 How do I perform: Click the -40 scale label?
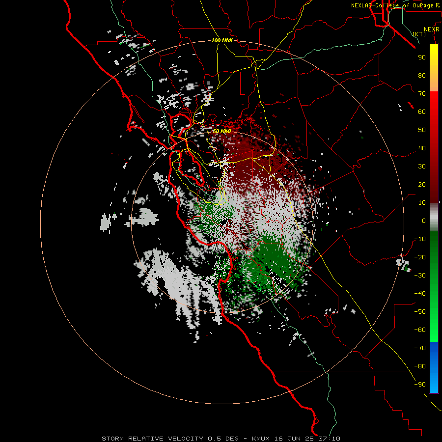click(x=420, y=294)
